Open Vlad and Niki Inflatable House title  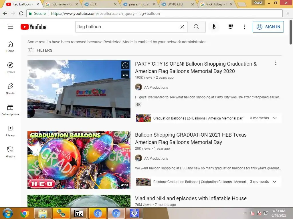click(x=191, y=198)
